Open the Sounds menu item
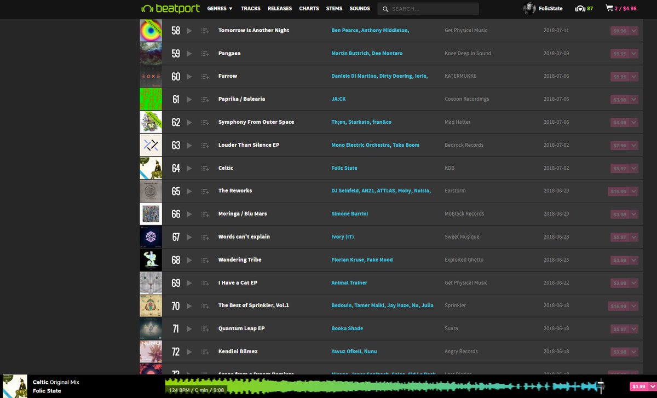This screenshot has width=657, height=398. (x=360, y=9)
